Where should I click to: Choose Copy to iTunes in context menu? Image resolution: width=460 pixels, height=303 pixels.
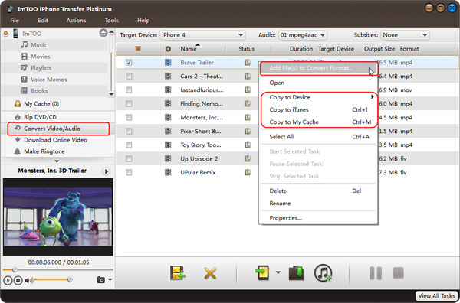319,109
